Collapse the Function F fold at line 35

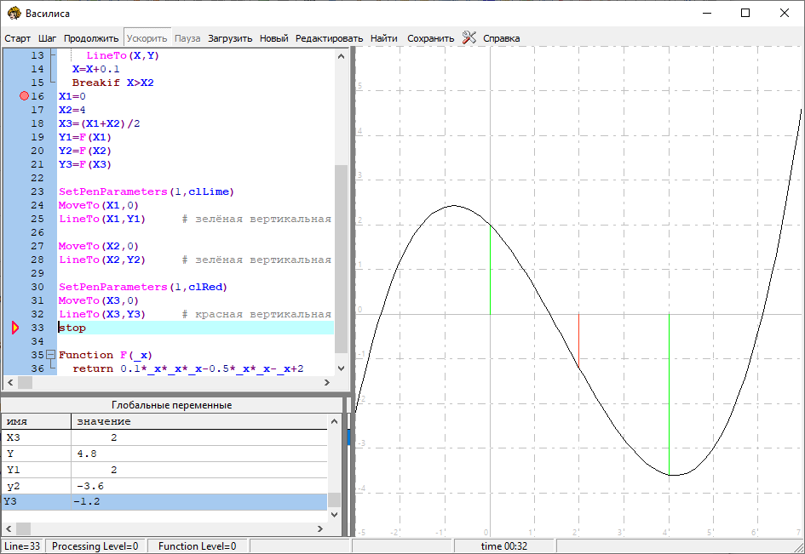coord(50,355)
